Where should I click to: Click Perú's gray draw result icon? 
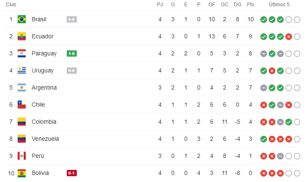coord(280,156)
